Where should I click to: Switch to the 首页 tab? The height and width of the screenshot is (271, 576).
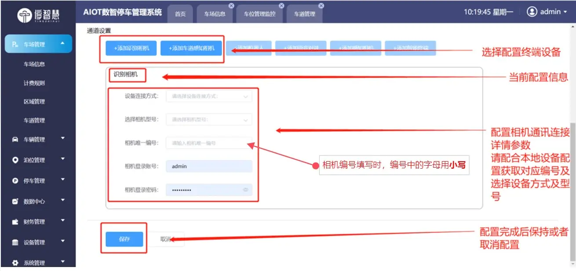(x=180, y=14)
